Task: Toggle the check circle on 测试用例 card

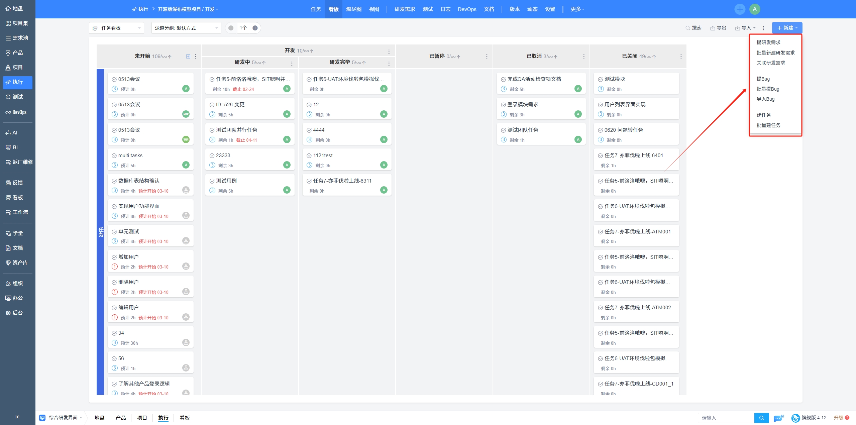Action: 212,181
